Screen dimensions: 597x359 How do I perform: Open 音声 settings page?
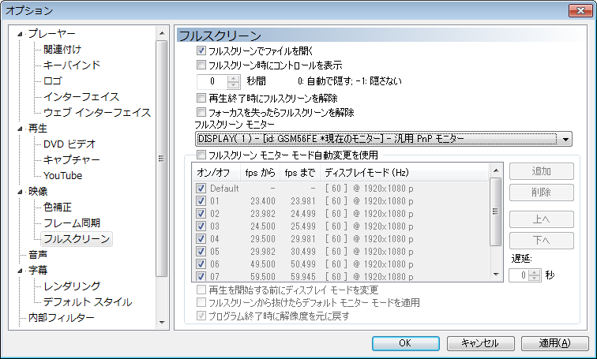coord(38,254)
